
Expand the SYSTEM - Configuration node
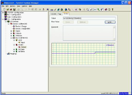pyautogui.click(x=3, y=13)
